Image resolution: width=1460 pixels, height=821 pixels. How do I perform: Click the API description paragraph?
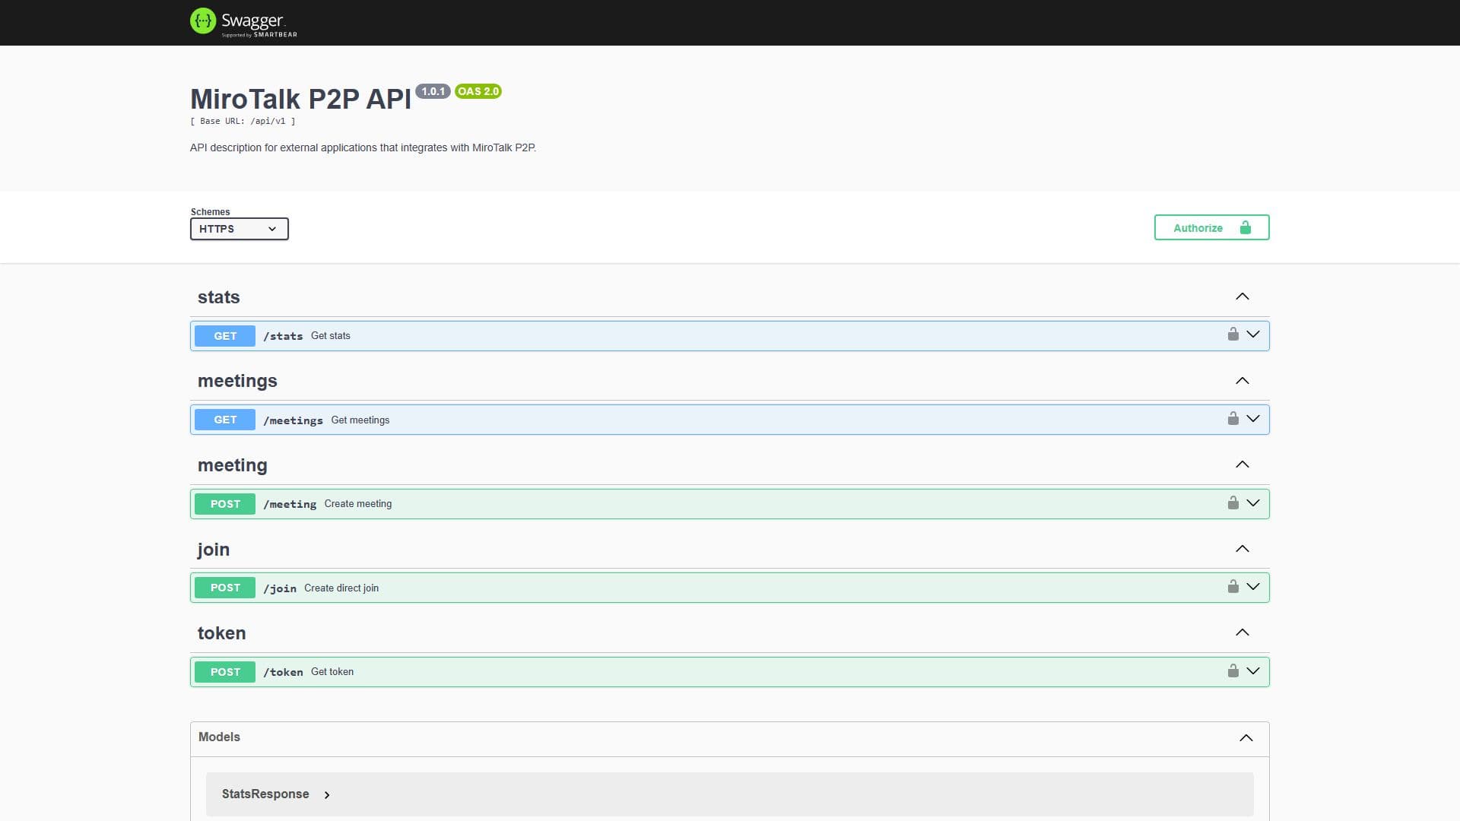coord(363,147)
